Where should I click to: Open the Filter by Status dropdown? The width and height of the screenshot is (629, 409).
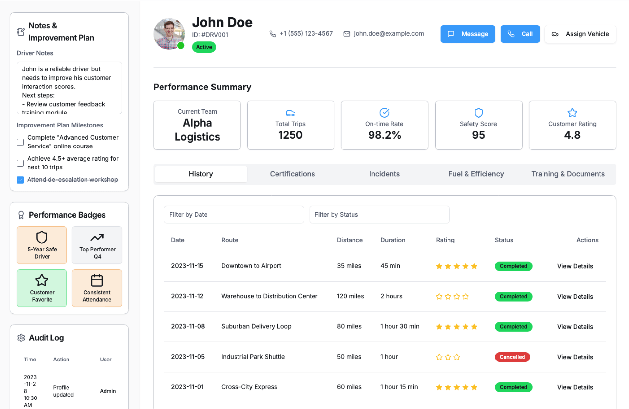tap(379, 215)
